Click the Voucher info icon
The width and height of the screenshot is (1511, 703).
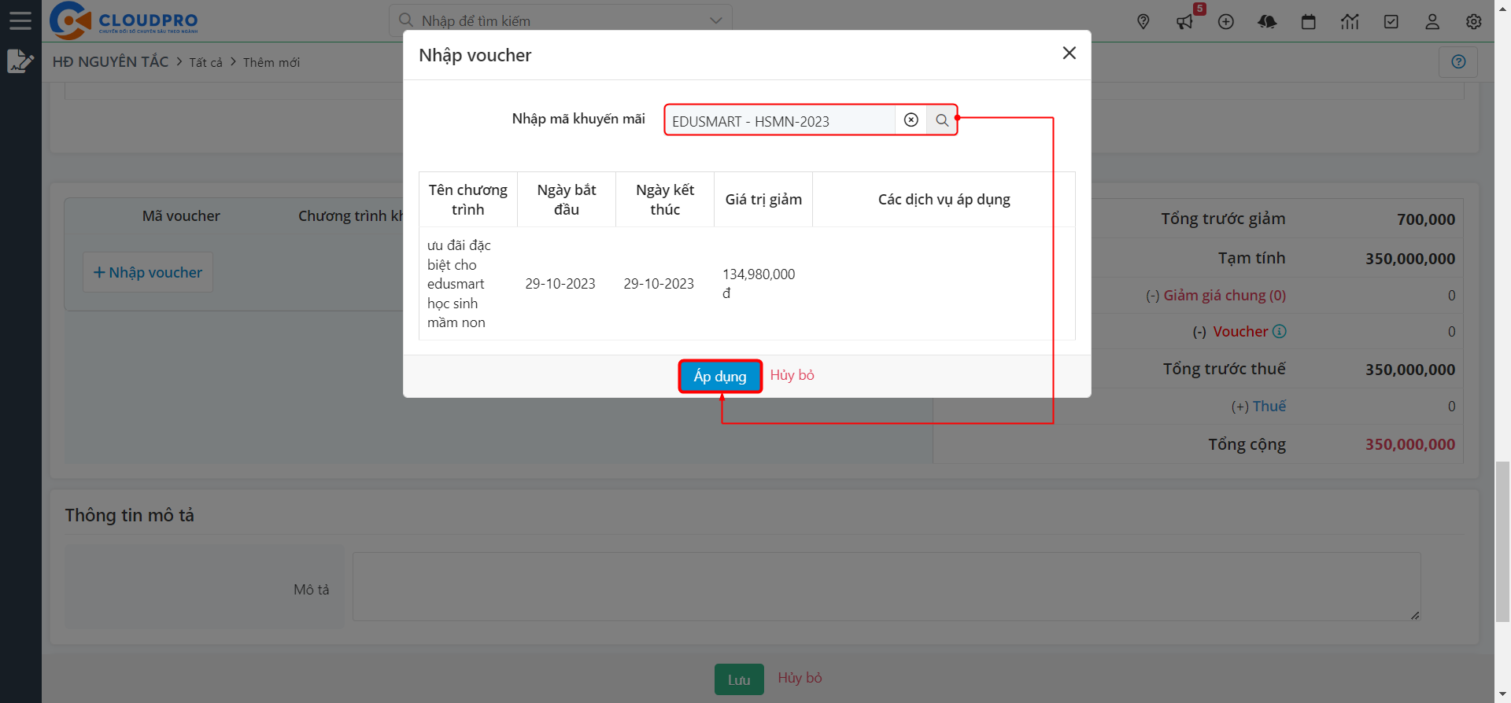point(1280,331)
